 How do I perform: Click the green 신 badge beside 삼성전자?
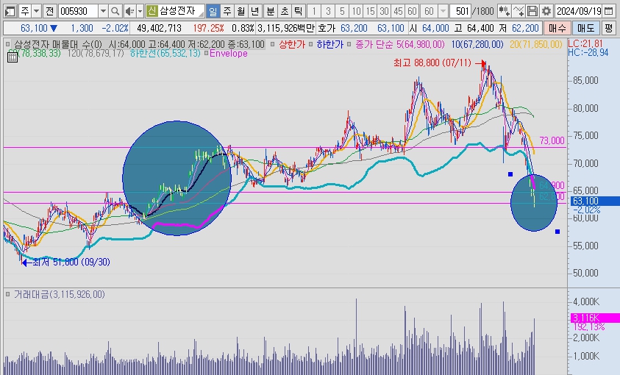click(x=152, y=11)
